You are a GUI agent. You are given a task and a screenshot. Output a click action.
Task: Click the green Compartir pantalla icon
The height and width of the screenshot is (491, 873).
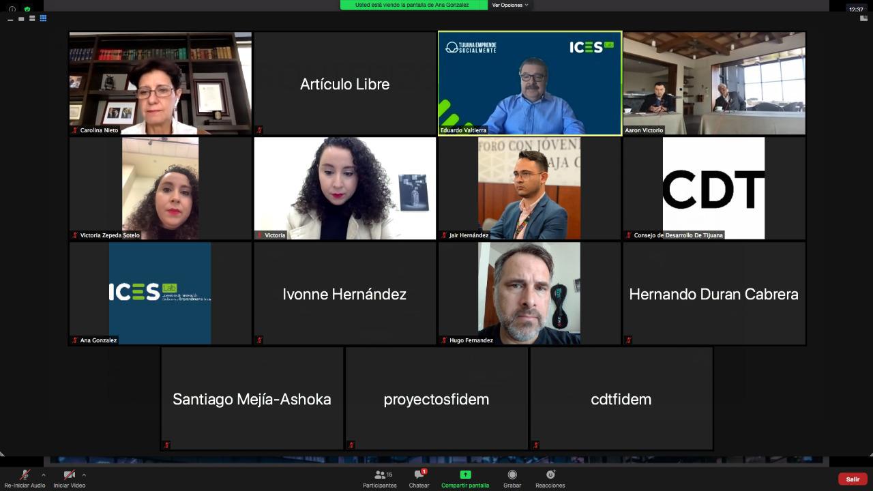465,475
